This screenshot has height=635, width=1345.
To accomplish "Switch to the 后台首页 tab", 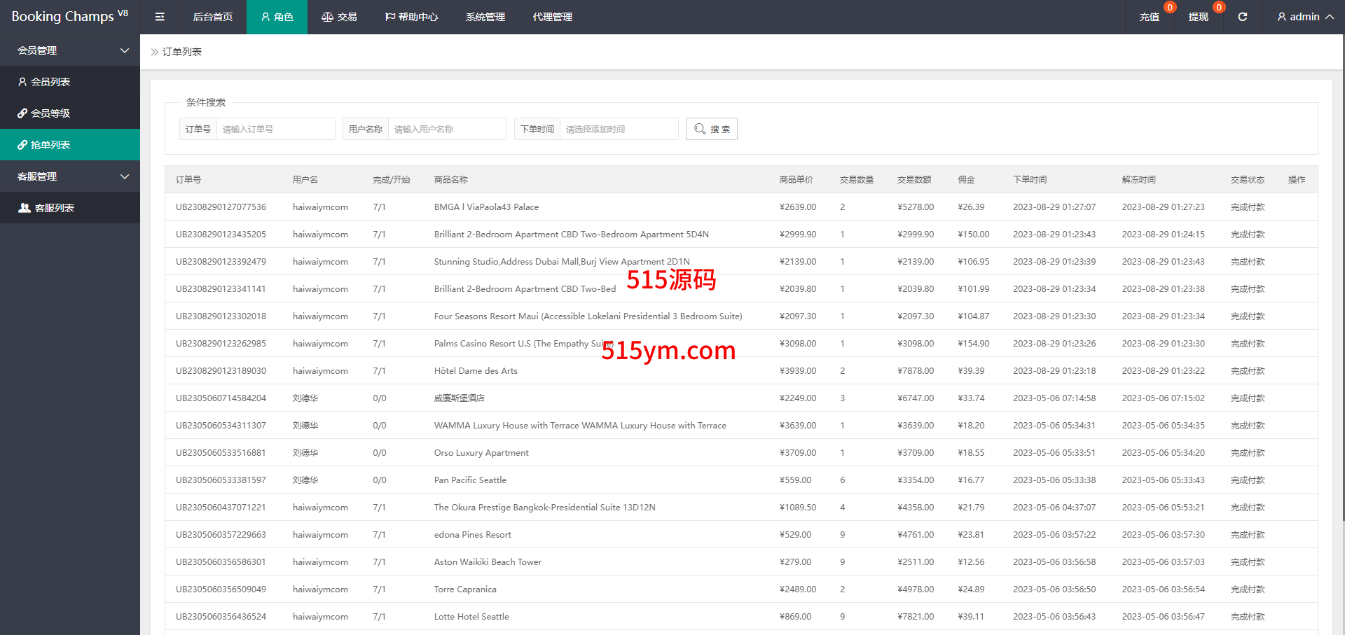I will (x=213, y=17).
